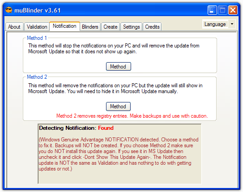Minimize the muBlinder window

tap(212, 10)
